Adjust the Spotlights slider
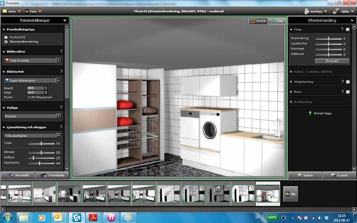 pyautogui.click(x=39, y=163)
